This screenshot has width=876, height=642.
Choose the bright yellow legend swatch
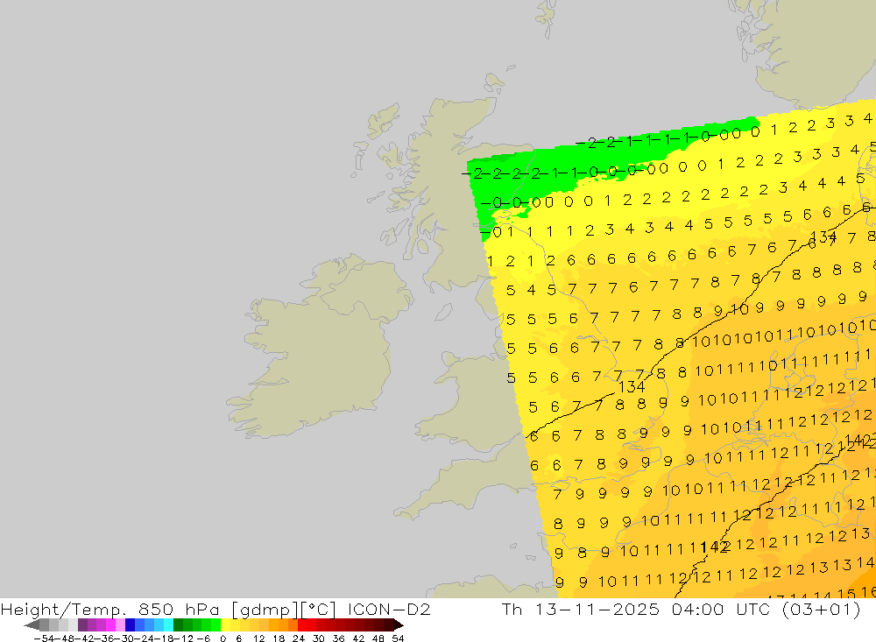tap(226, 625)
